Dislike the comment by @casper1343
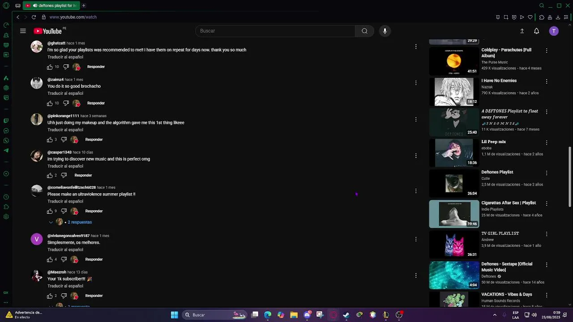The width and height of the screenshot is (573, 322). [64, 175]
